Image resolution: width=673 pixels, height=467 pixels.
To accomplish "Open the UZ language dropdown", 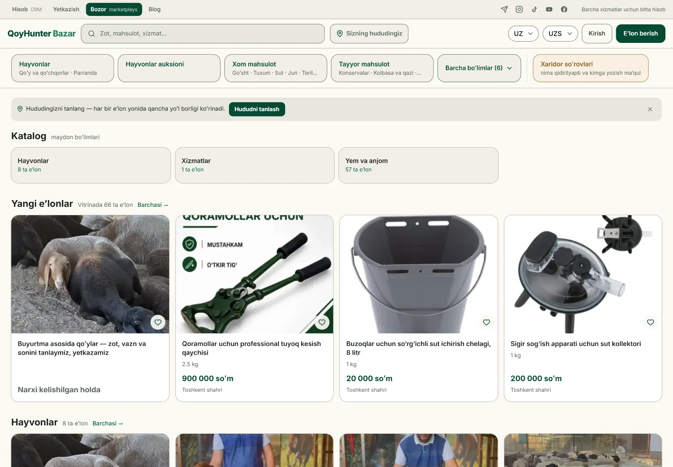I will (x=523, y=34).
